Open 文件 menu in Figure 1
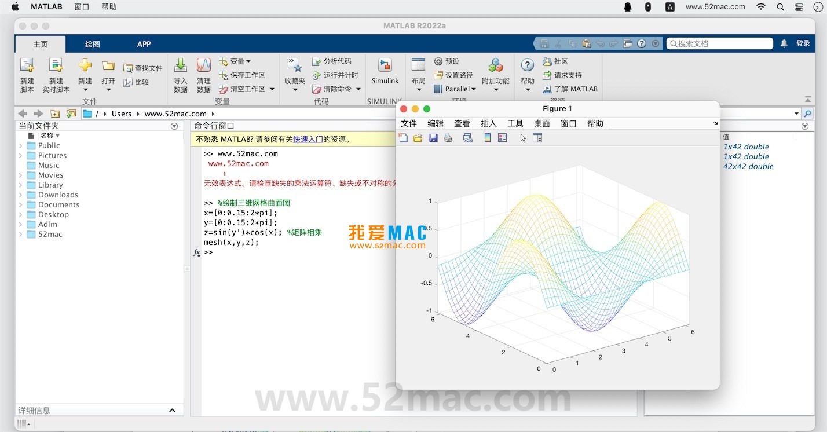Screen dimensions: 827x432 tap(409, 123)
